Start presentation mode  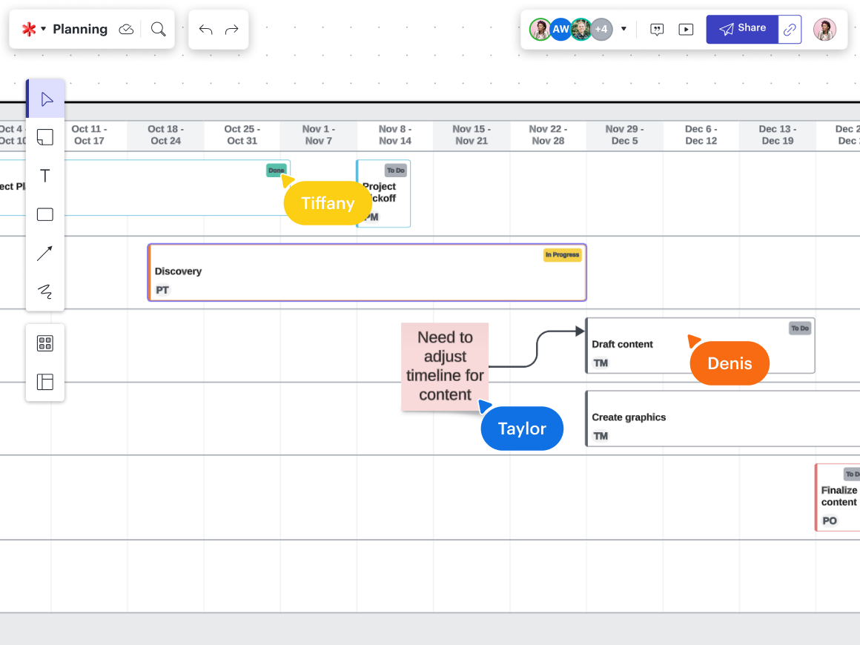pos(686,30)
